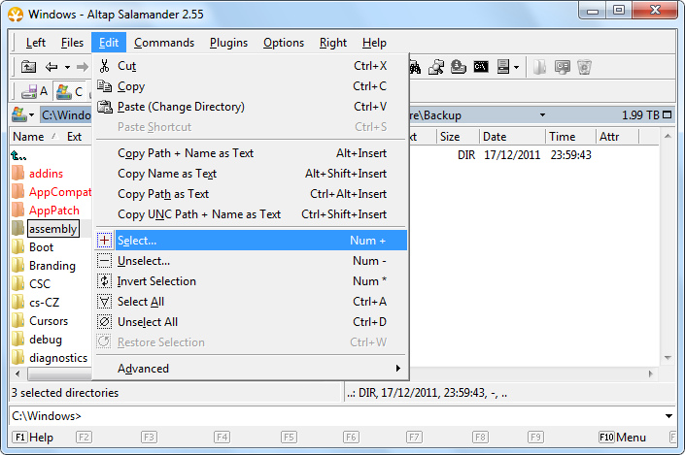Open the Commands menu

(164, 43)
